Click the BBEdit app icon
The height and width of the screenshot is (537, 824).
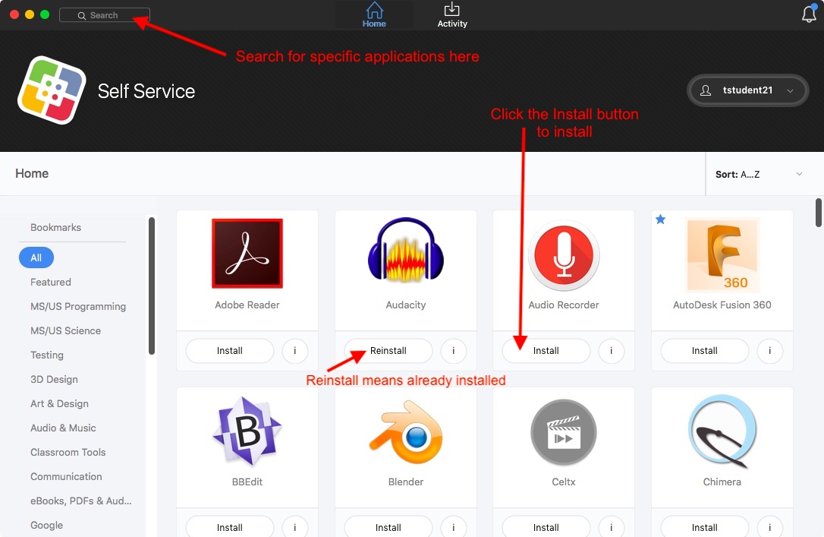(247, 431)
